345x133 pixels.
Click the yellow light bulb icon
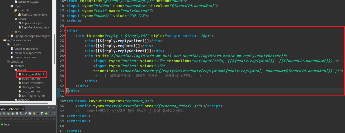[34, 113]
